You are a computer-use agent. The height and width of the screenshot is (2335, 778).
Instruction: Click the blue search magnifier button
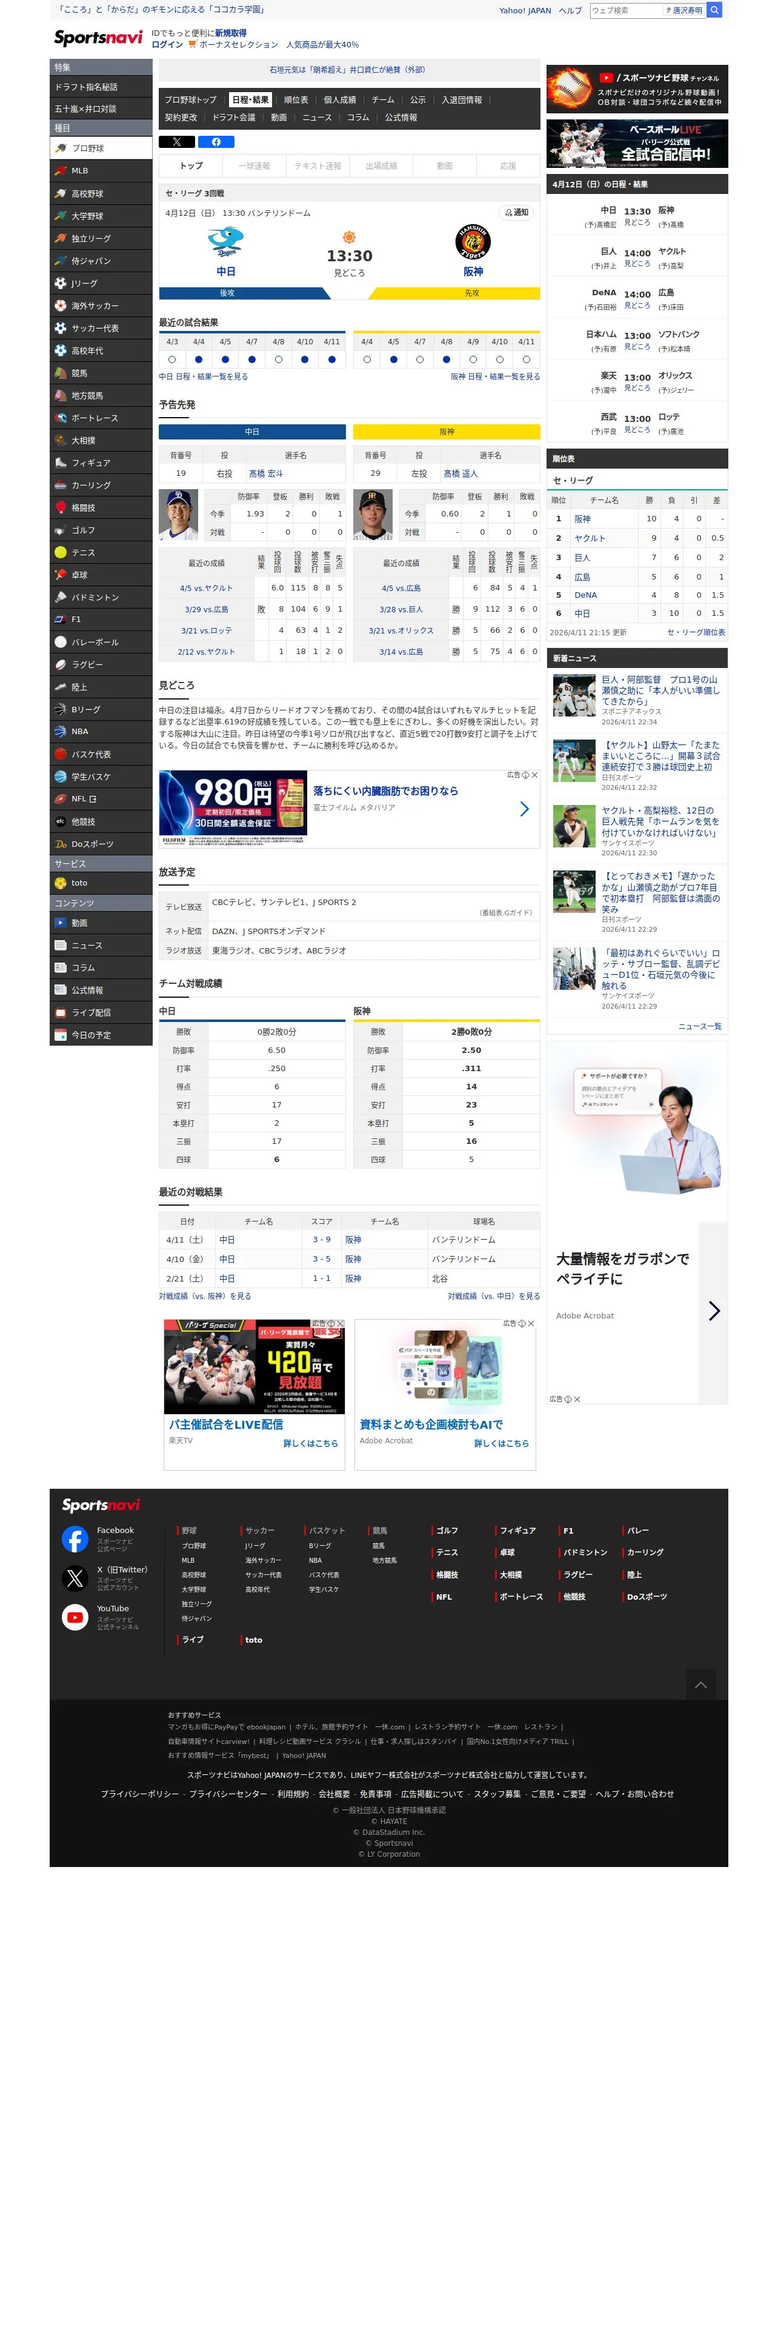[x=714, y=10]
